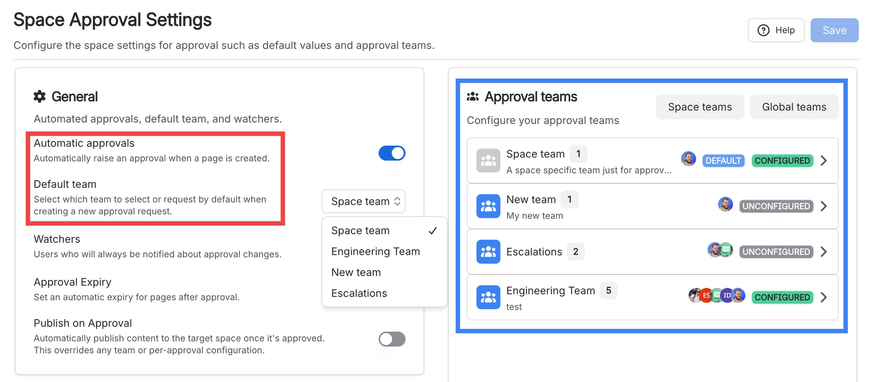Screen dimensions: 873x382
Task: Click the Space team group icon
Action: [x=488, y=160]
